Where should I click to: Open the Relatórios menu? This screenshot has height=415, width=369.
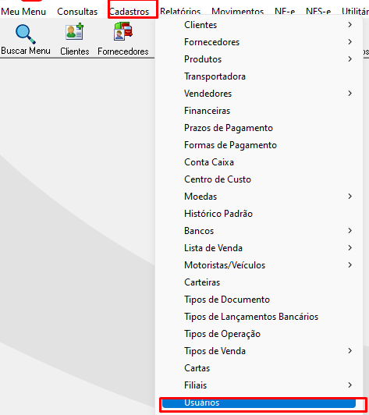[180, 12]
